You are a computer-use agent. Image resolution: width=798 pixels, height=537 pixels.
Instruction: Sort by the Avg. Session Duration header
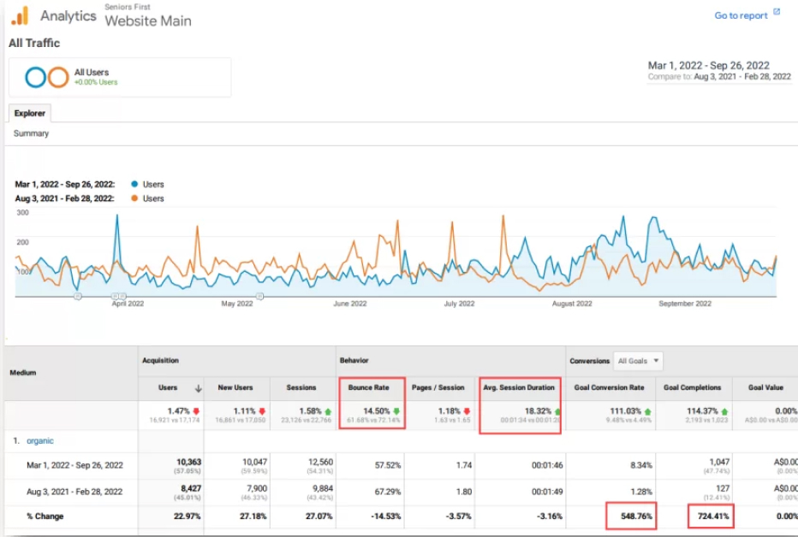coord(519,387)
